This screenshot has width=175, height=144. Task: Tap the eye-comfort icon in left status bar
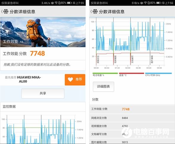[52, 3]
